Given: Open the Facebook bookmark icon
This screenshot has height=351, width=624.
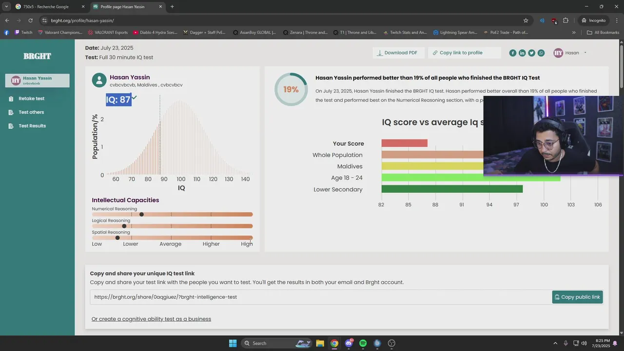Looking at the screenshot, I should 6,33.
